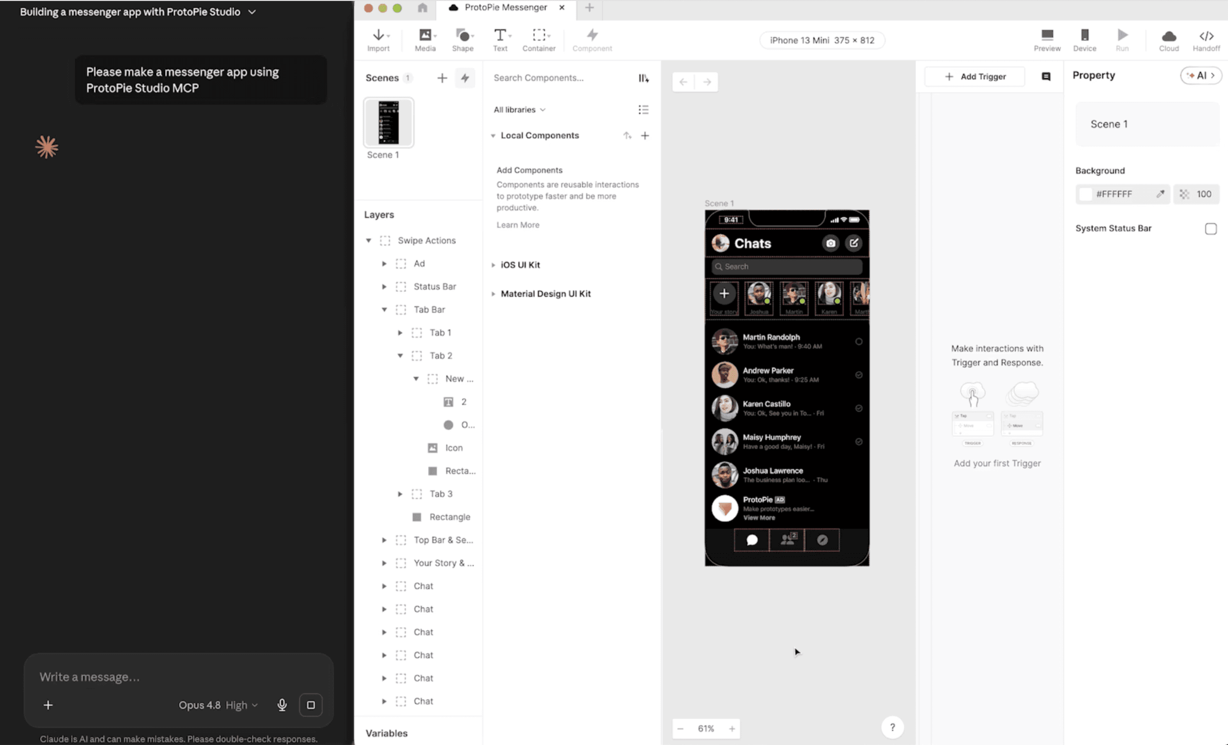Start voice input with the microphone
1228x745 pixels.
(282, 705)
